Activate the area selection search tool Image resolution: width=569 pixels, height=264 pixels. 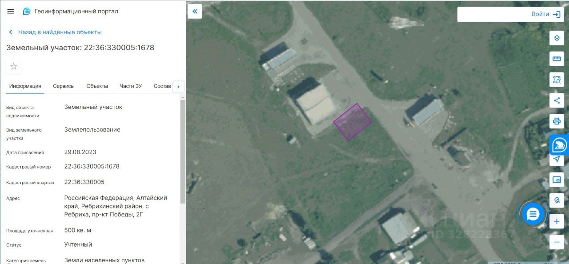tap(557, 80)
